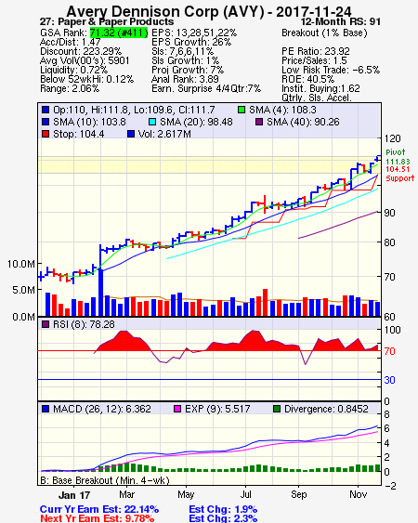Click the blue OHLC price legend swatch

coord(46,110)
